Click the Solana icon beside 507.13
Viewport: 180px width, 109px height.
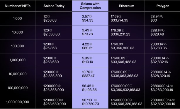(x=96, y=100)
